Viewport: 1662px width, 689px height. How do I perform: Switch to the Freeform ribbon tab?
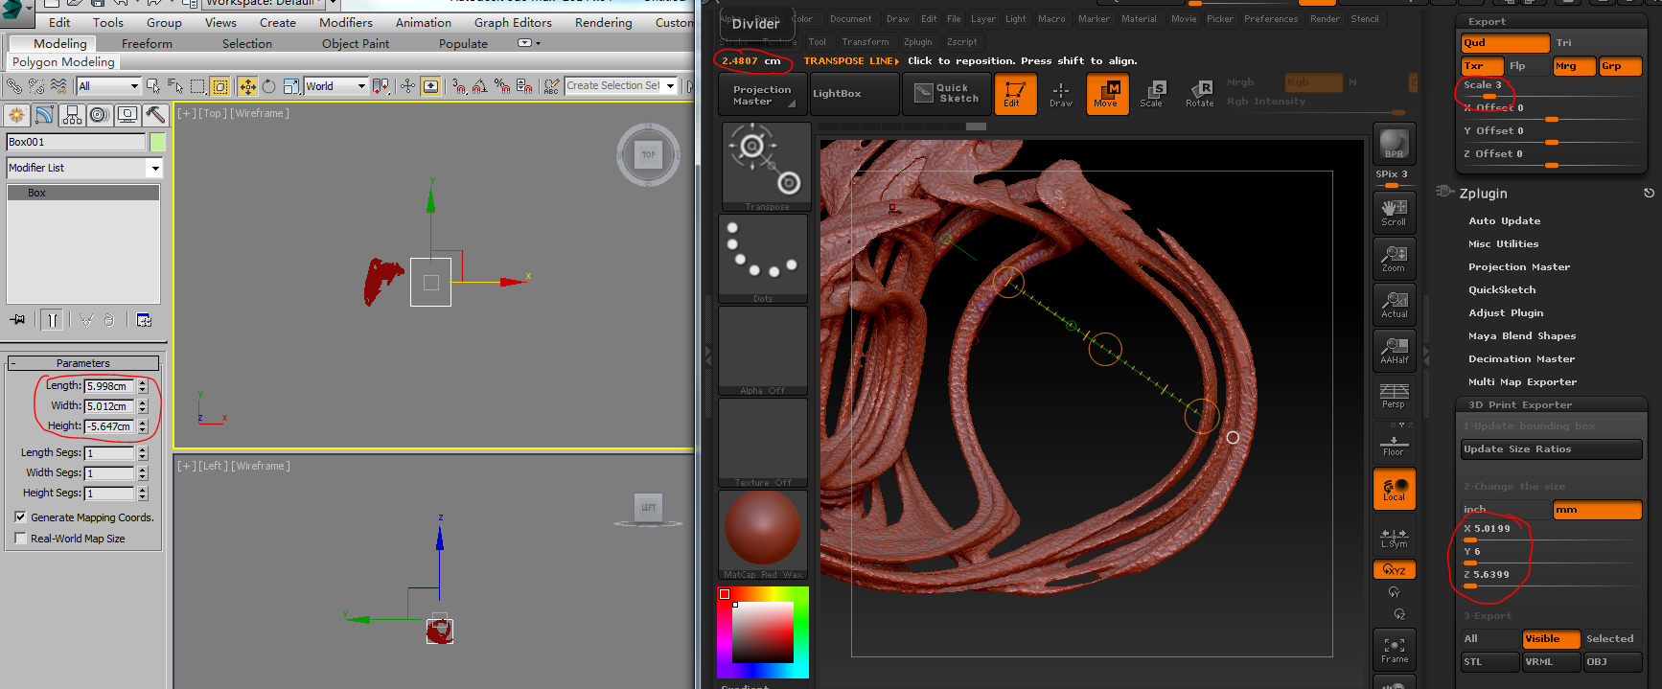coord(147,44)
